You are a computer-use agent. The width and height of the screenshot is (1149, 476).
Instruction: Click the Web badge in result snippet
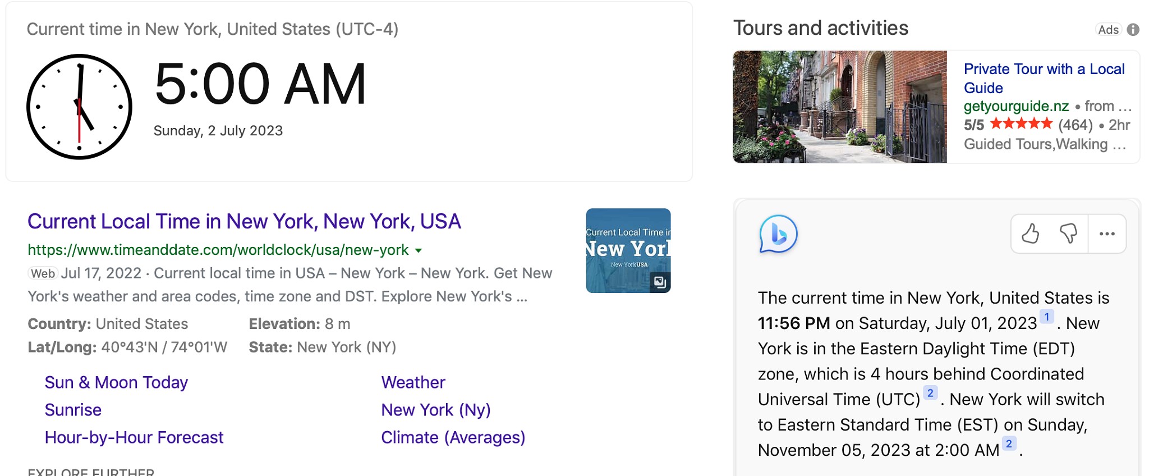[43, 273]
